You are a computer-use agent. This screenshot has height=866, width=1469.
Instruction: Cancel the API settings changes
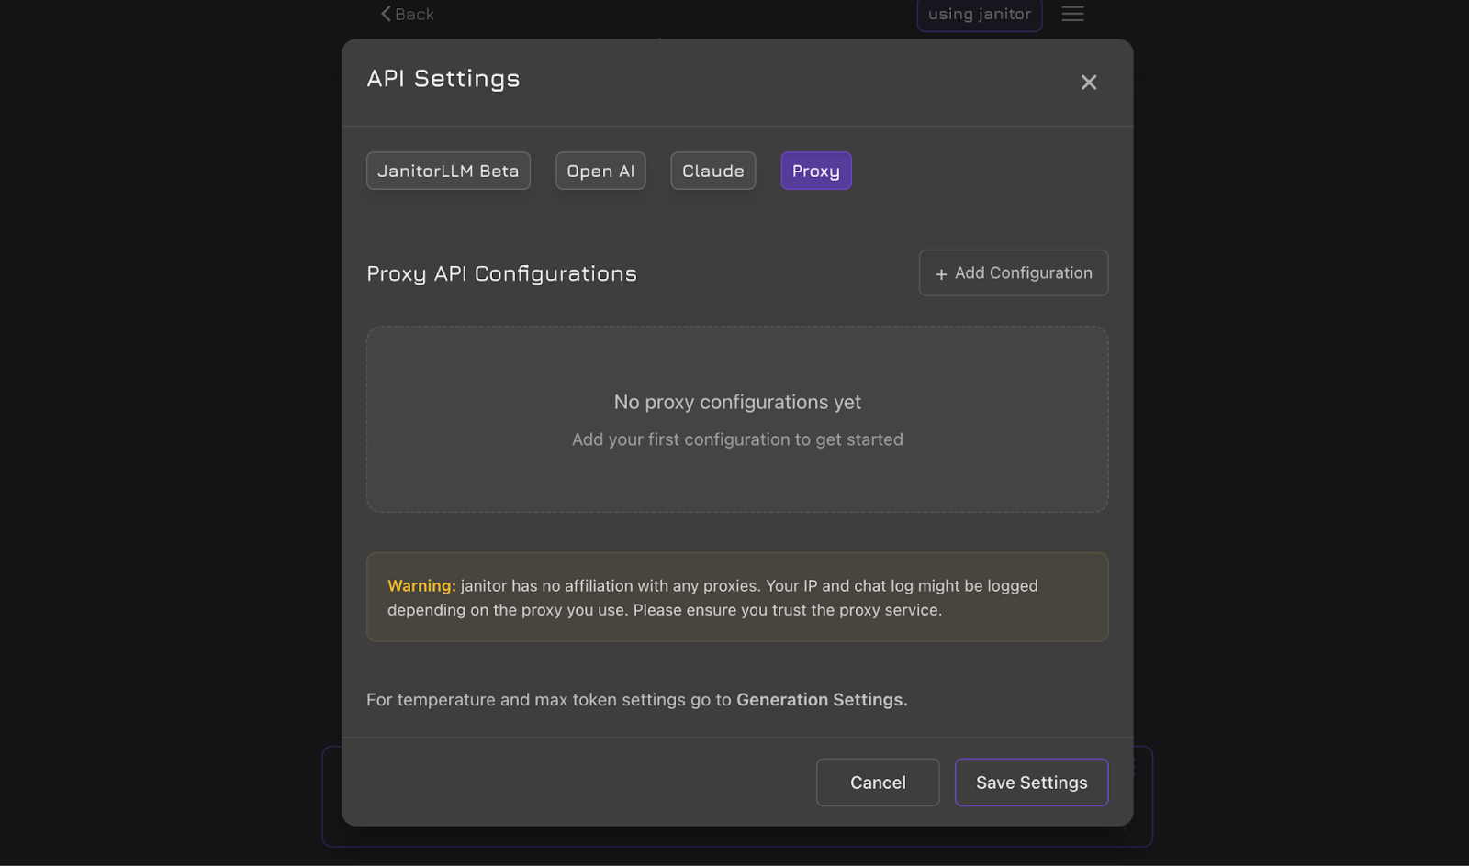(x=878, y=783)
